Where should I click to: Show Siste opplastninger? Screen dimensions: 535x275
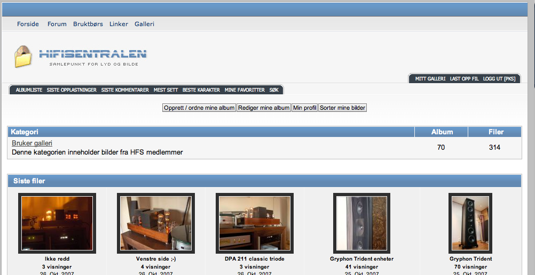[x=72, y=90]
